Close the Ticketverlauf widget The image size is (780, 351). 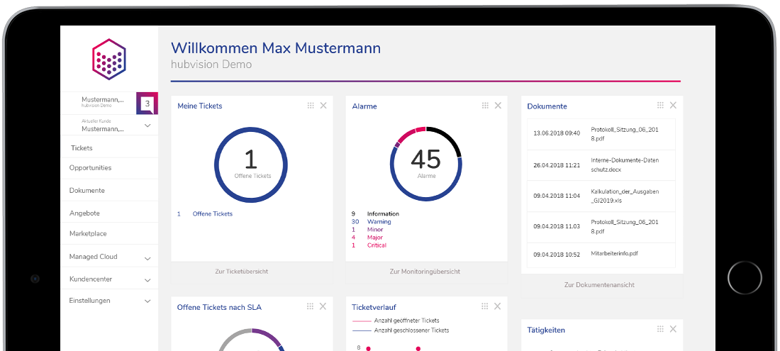tap(498, 306)
